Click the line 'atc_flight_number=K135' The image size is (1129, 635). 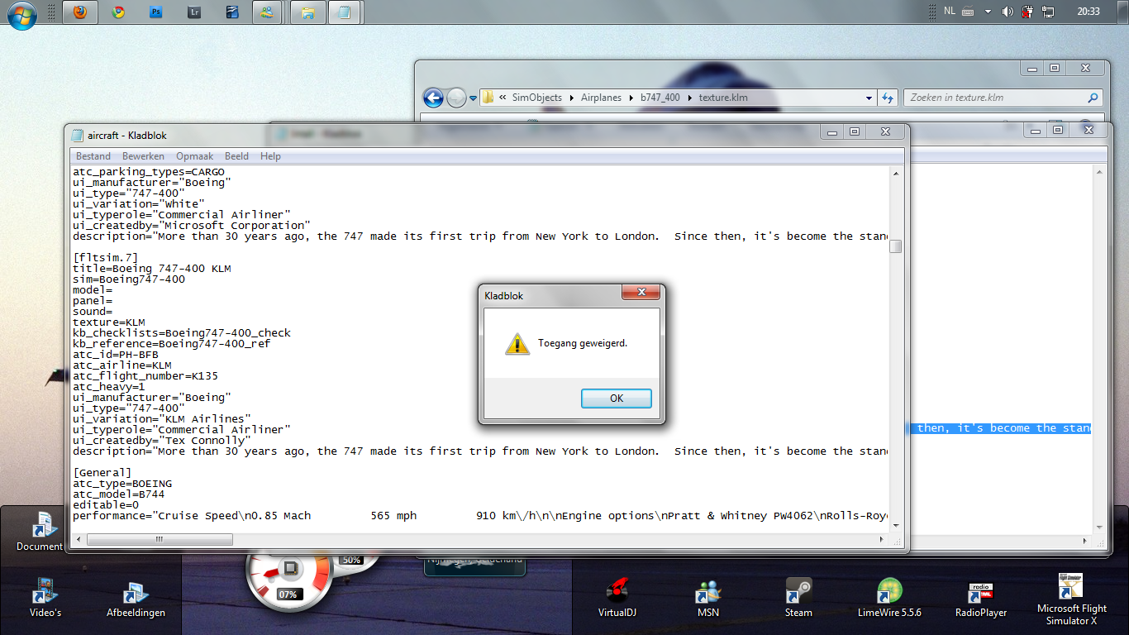pyautogui.click(x=145, y=376)
